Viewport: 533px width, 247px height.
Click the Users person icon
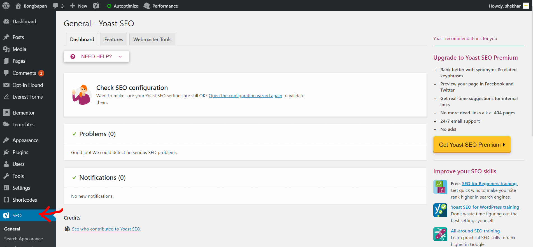click(x=6, y=164)
